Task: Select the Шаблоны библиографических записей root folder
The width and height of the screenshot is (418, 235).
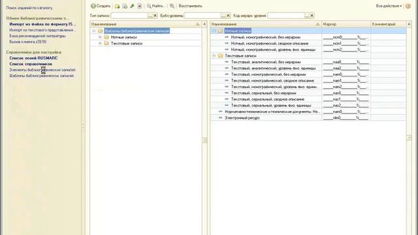Action: pyautogui.click(x=137, y=31)
